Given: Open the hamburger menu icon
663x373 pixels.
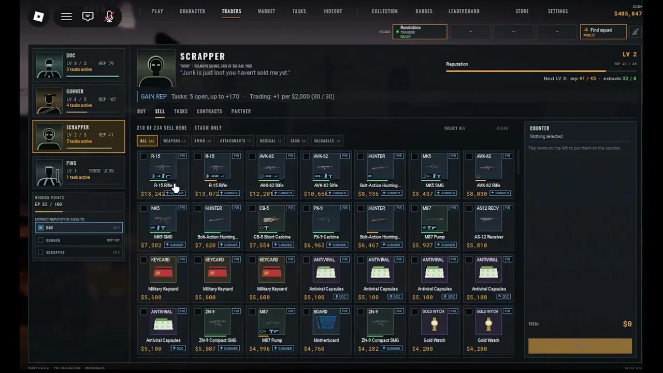Looking at the screenshot, I should coord(66,17).
